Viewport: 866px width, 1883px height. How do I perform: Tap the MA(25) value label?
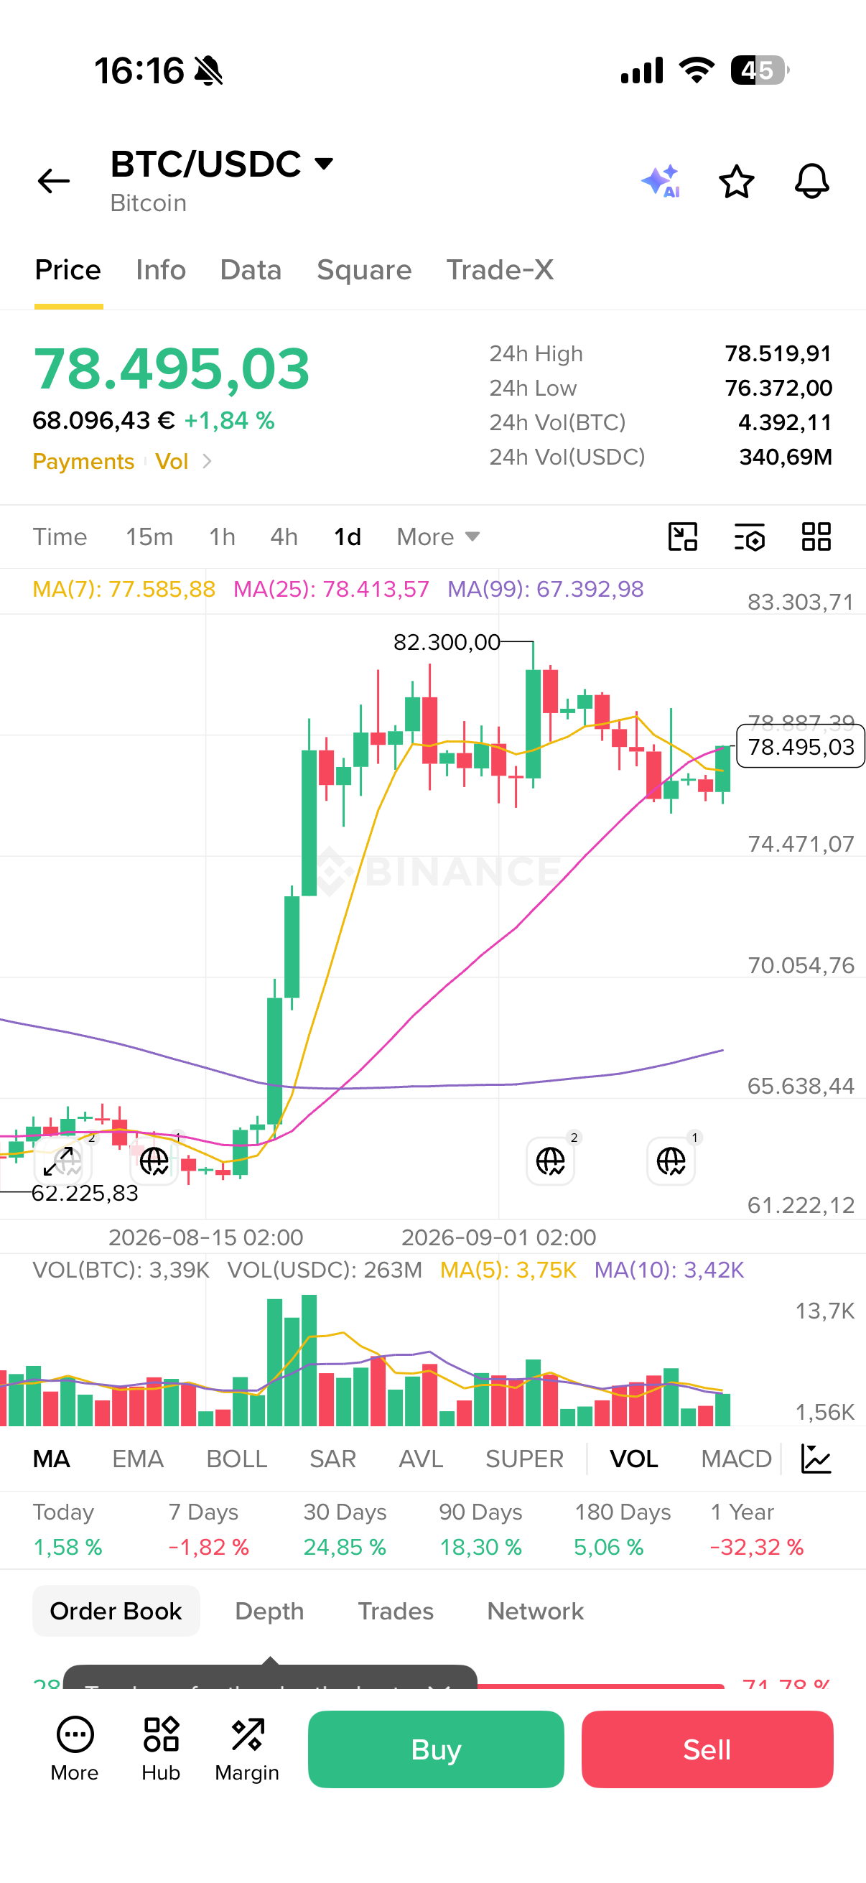[331, 589]
